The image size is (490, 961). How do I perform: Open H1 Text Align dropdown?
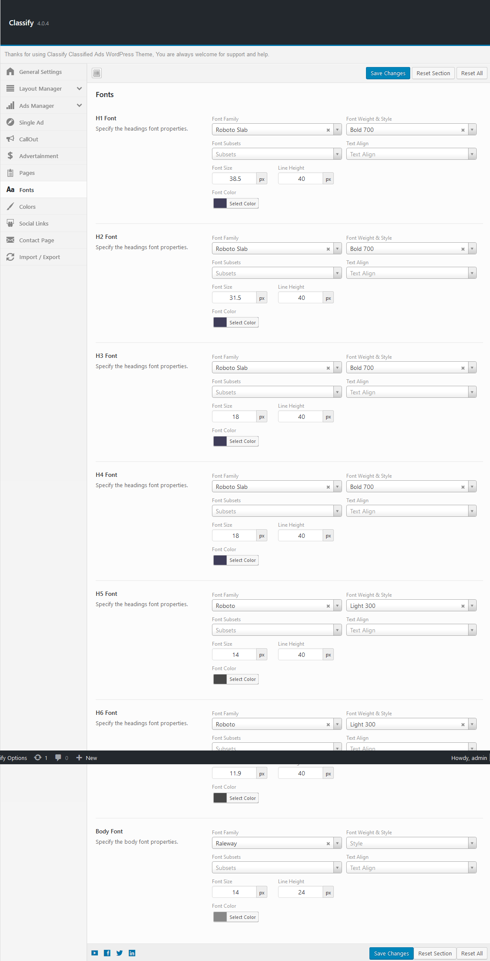411,154
